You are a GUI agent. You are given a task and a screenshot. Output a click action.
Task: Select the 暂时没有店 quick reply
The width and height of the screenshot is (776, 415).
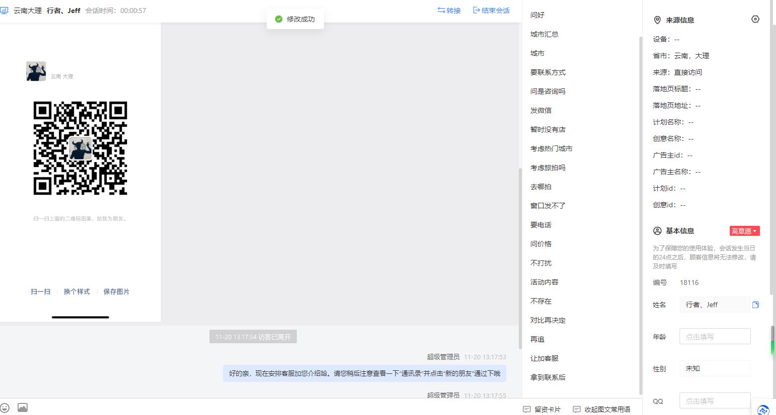(548, 129)
